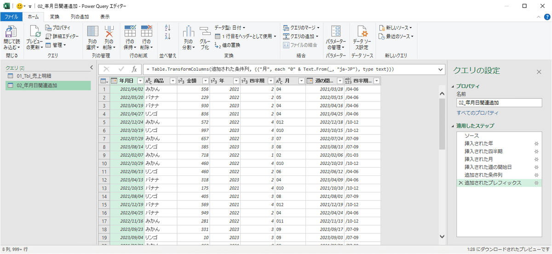Click 1行目をヘッダーとして使用
The image size is (552, 254).
pyautogui.click(x=246, y=36)
